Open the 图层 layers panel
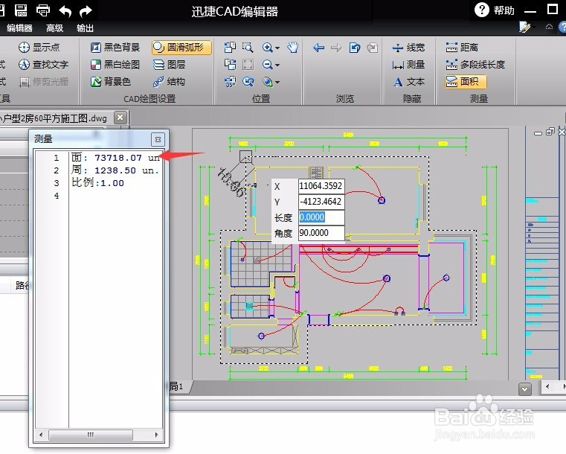 point(169,65)
